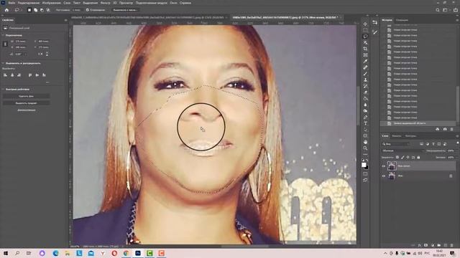
Task: Delete layer trash icon in Layers panel
Action: pos(452,245)
